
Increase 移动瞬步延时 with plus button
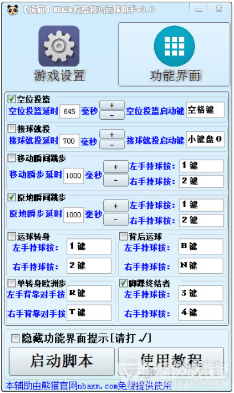pos(116,167)
